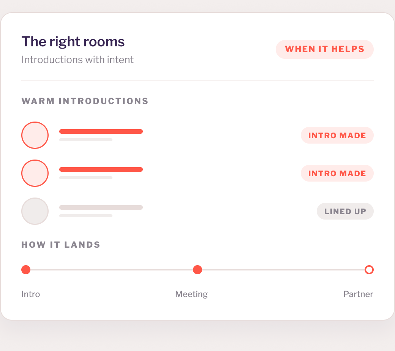Click the first coral name bar

coord(101,131)
